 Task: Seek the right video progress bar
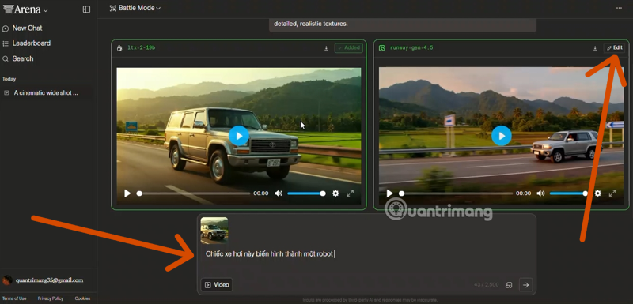pyautogui.click(x=456, y=193)
